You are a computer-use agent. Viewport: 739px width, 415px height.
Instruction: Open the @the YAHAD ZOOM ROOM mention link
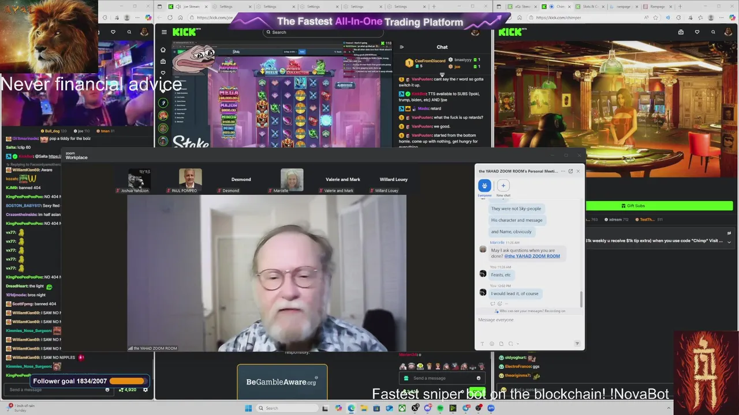[532, 256]
